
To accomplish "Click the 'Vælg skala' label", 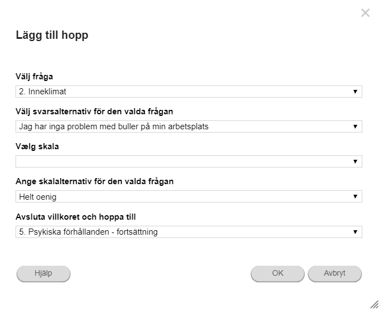I will 37,146.
